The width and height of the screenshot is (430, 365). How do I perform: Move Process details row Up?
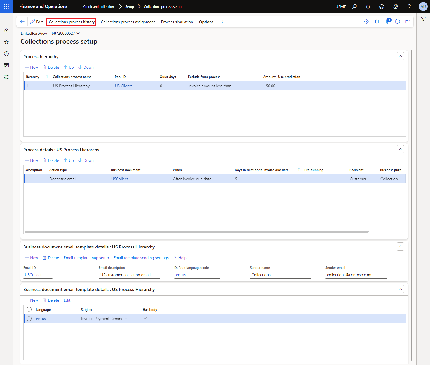point(69,160)
